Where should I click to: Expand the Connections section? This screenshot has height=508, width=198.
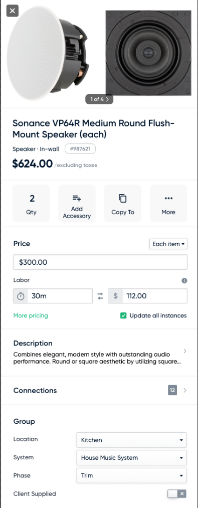tap(100, 390)
